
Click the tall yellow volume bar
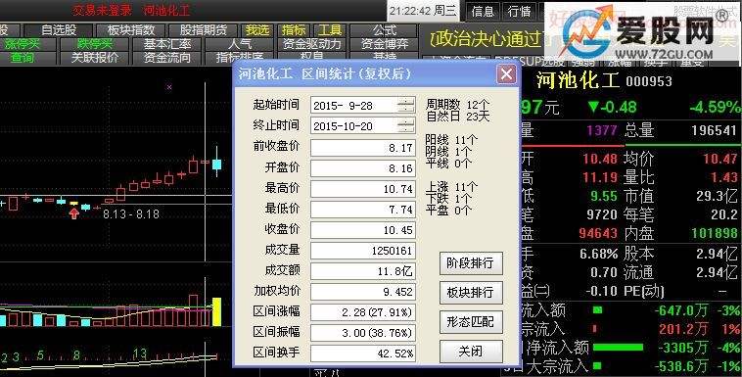[216, 311]
